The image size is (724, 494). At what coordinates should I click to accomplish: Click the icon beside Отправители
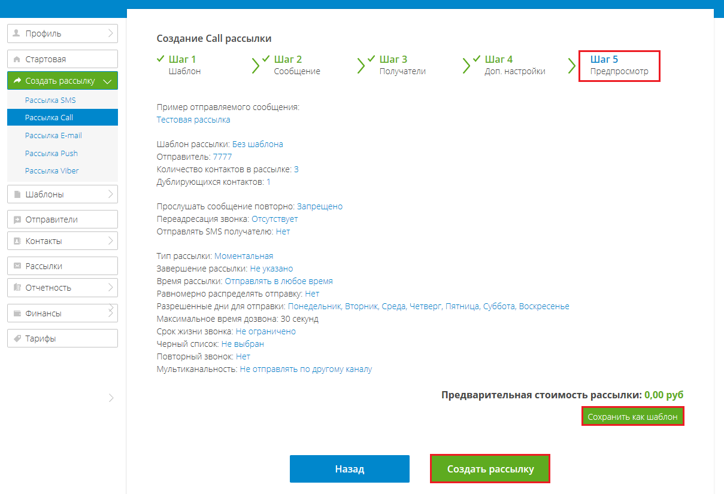(17, 219)
